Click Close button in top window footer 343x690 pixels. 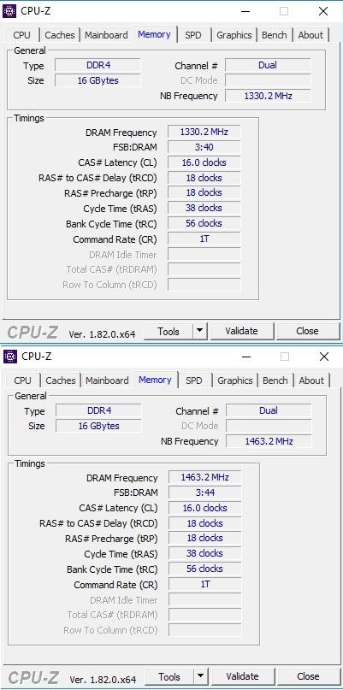307,332
